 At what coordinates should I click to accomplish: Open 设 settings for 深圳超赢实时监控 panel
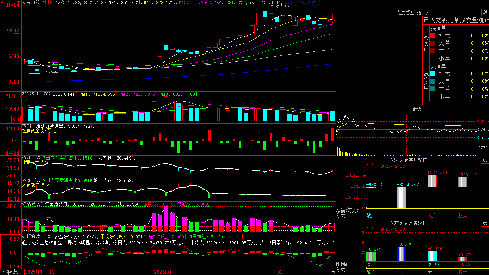click(x=485, y=160)
